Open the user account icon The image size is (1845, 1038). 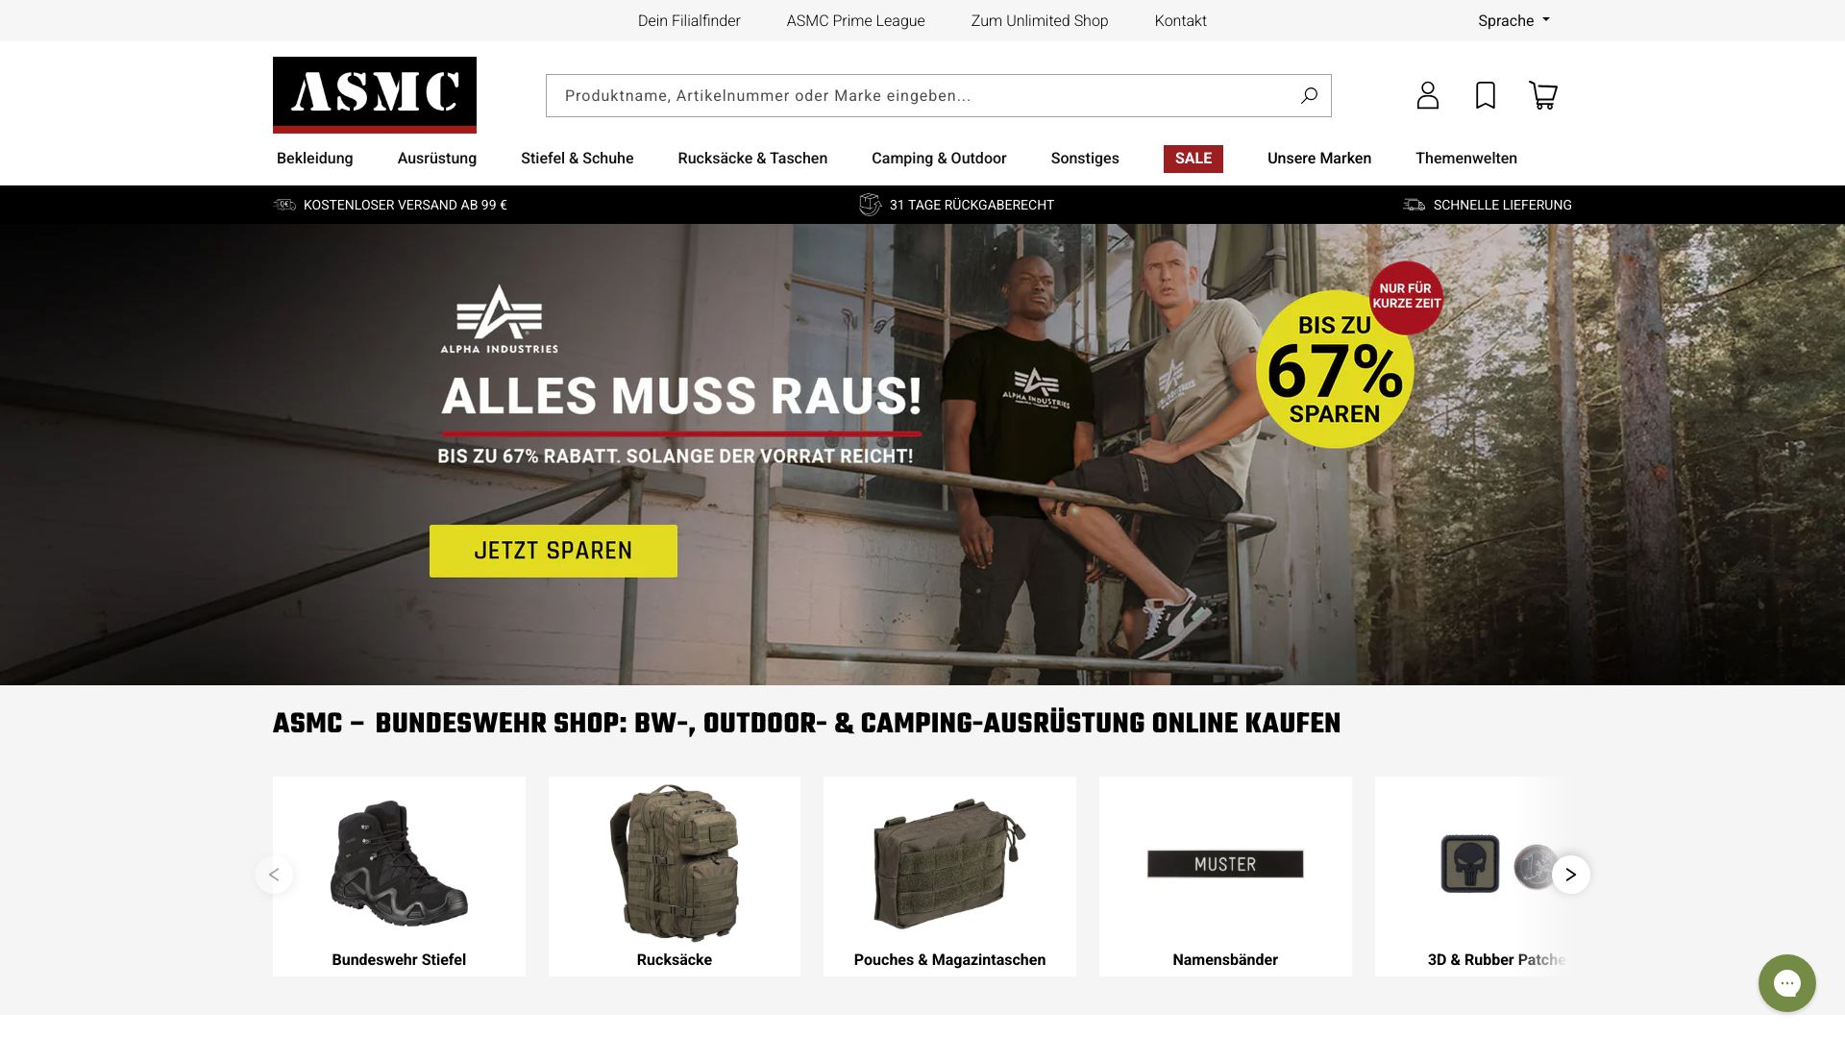1427,95
